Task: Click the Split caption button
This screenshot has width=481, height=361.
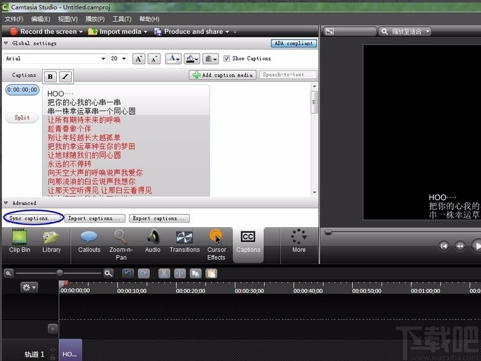Action: (x=22, y=118)
